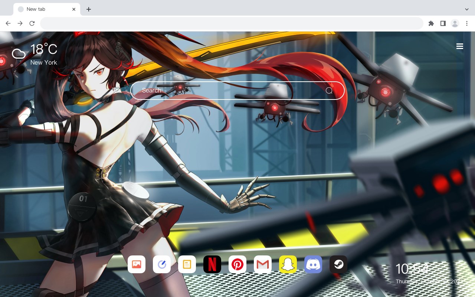Open the Extensions puzzle icon
Screen dimensions: 475x297
coord(431,23)
